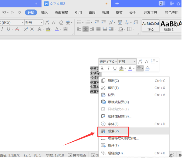Toggle character shading in the ribbon
The width and height of the screenshot is (183, 158).
[66, 29]
